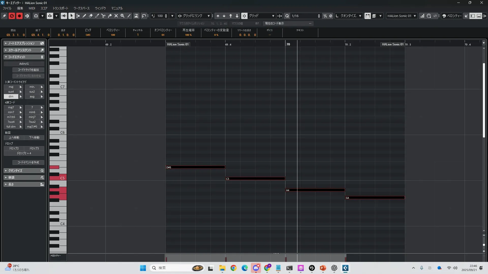Screen dimensions: 488x274
Task: Open the MIDI menu
Action: pyautogui.click(x=32, y=8)
